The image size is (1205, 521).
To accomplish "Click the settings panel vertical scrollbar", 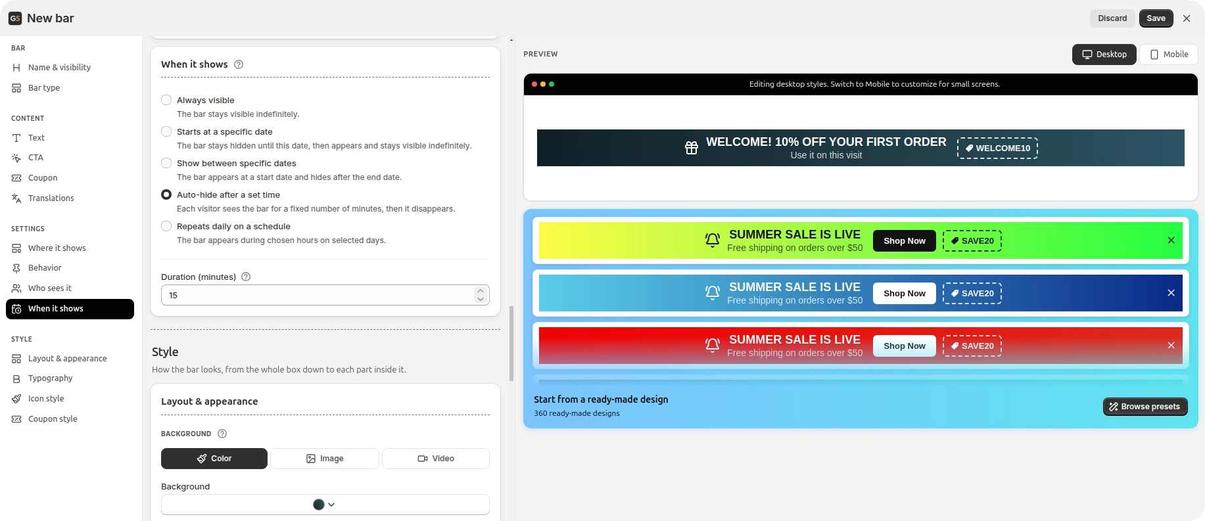I will click(511, 343).
